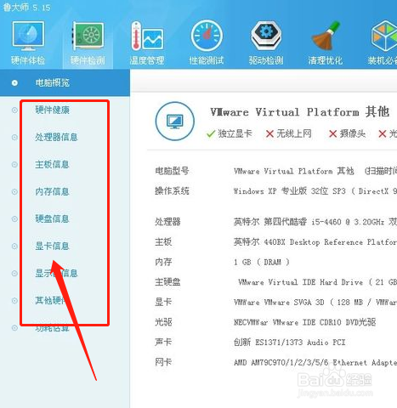The height and width of the screenshot is (408, 397).
Task: Open the 硬件体检 hardware checkup icon
Action: click(x=28, y=42)
